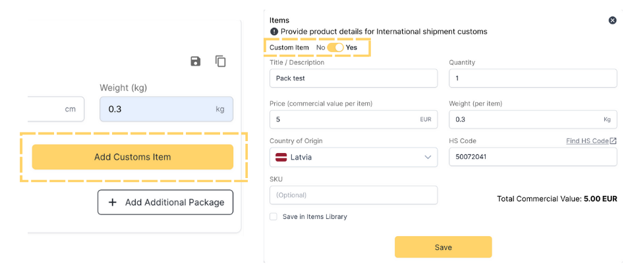Viewport: 632px width, 277px height.
Task: Click the optional SKU field
Action: pos(353,195)
